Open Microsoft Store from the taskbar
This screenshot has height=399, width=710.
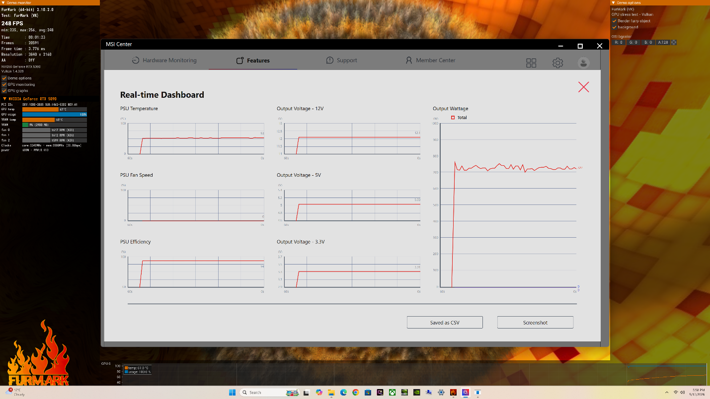368,393
